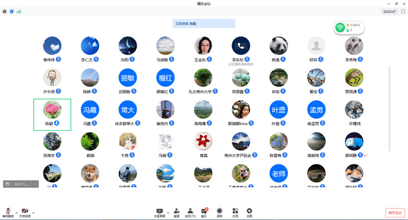This screenshot has height=220, width=408.
Task: Turn on the camera (开启视频)
Action: pos(25,211)
